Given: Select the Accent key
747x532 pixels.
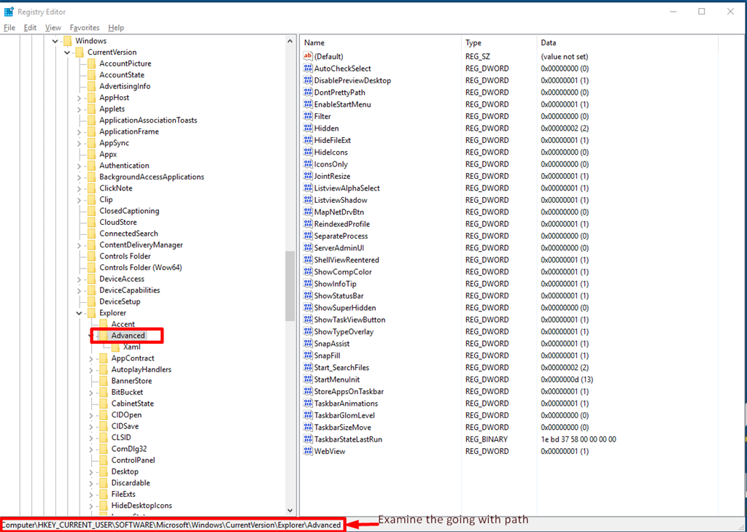Looking at the screenshot, I should (x=123, y=324).
